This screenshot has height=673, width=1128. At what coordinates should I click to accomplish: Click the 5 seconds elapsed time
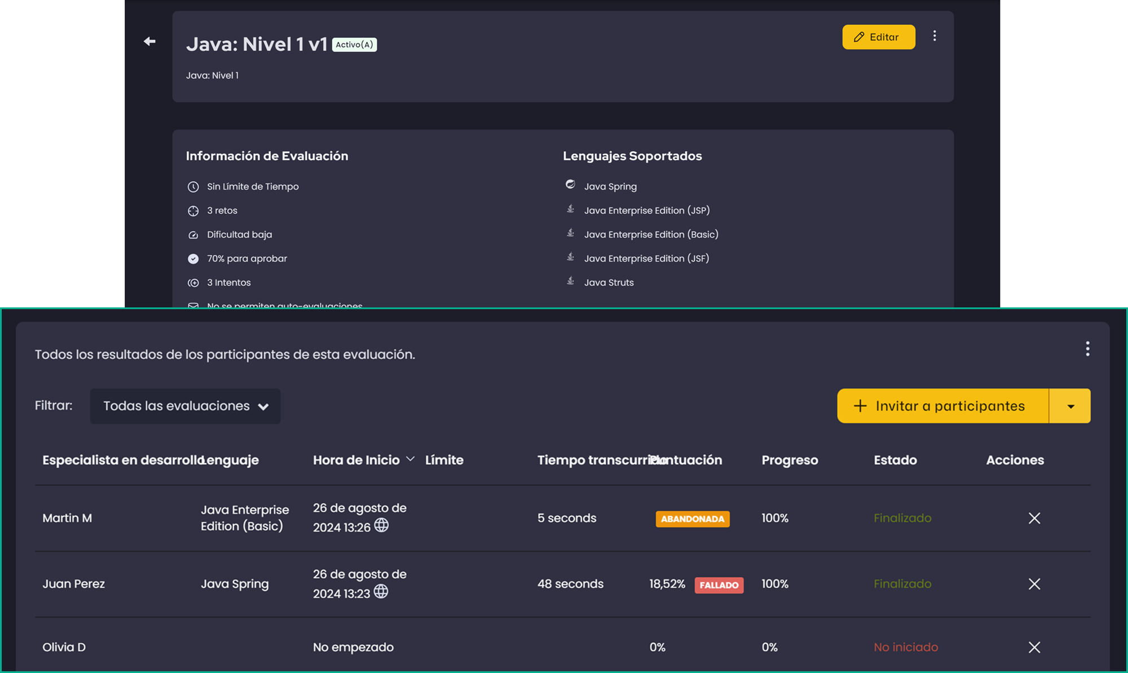[x=567, y=518]
